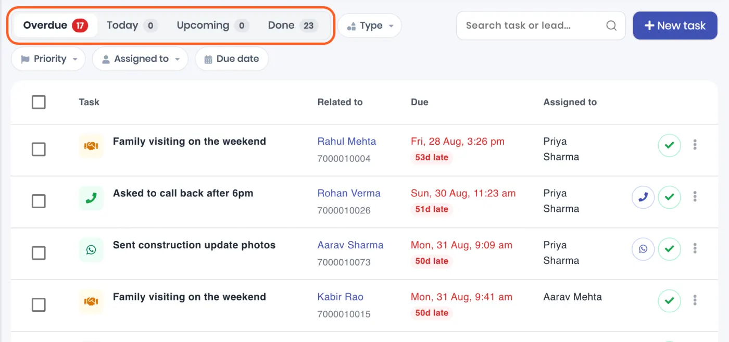Mark Kabir Rao's task as done
The height and width of the screenshot is (342, 729).
pos(670,301)
